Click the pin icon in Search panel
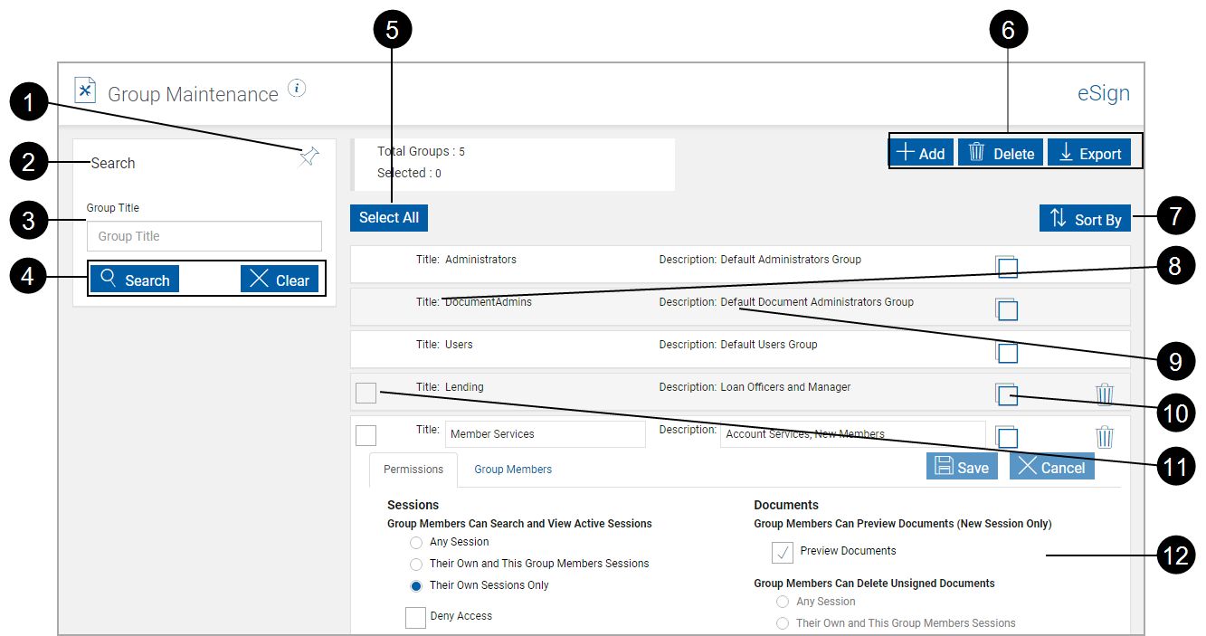The height and width of the screenshot is (636, 1206). tap(309, 157)
